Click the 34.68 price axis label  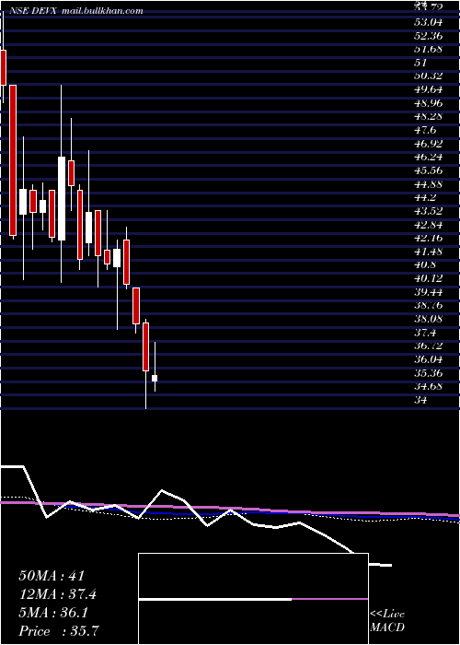427,386
